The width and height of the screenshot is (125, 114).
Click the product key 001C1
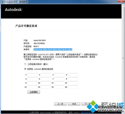click(x=36, y=46)
